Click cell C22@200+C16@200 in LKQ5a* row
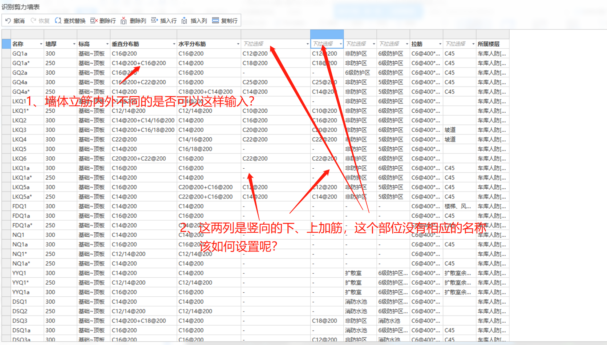The image size is (607, 345). pos(209,197)
